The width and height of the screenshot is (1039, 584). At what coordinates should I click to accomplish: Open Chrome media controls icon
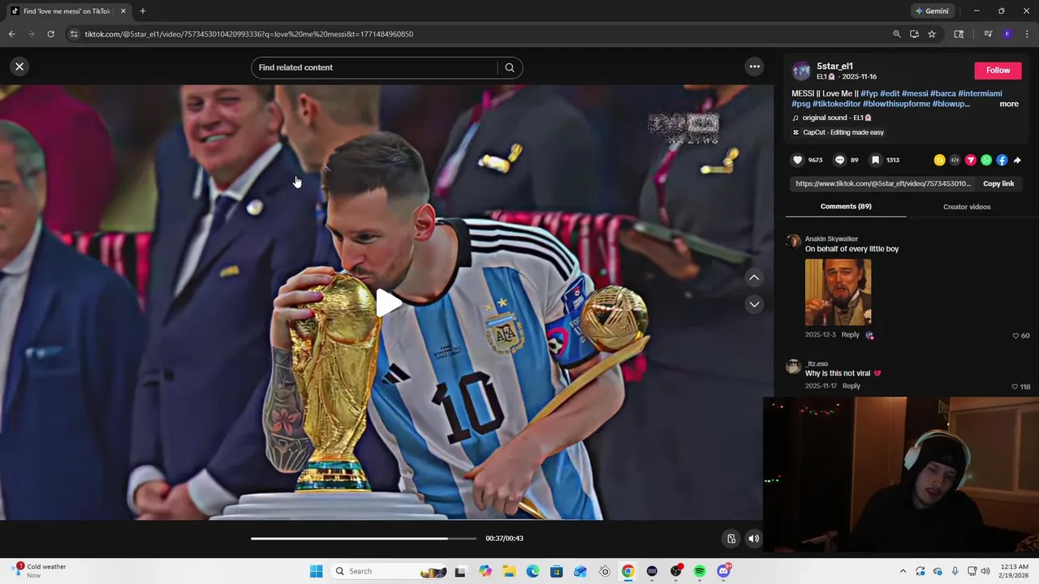click(x=988, y=34)
